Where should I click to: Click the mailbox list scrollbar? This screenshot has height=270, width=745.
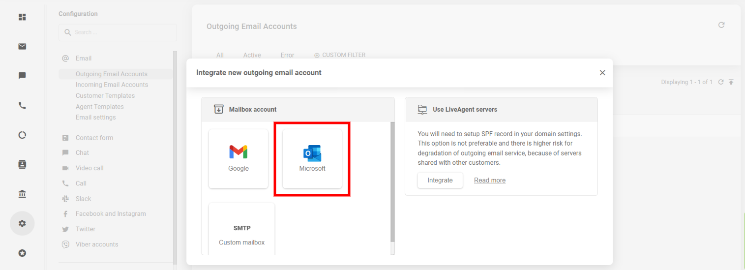392,182
